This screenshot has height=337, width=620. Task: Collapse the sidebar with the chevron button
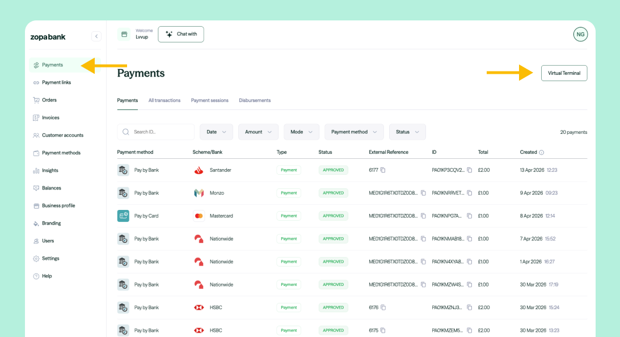point(96,36)
